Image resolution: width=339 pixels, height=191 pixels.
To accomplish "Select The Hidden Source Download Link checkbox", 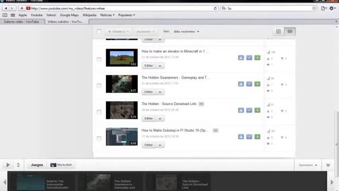I will (99, 112).
